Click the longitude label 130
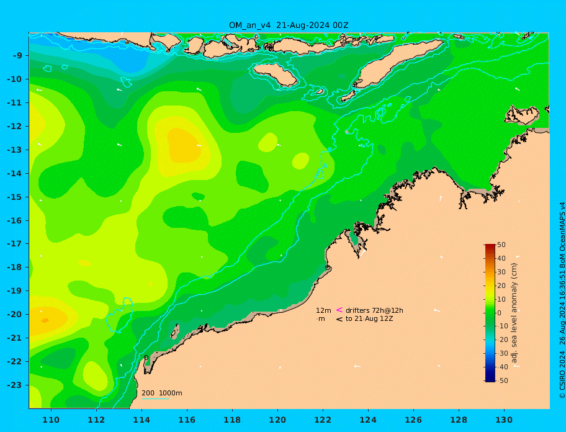Screen dimensions: 566x432 tap(504, 420)
